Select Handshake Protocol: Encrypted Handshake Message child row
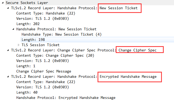This screenshot has width=174, height=106. click(x=66, y=98)
